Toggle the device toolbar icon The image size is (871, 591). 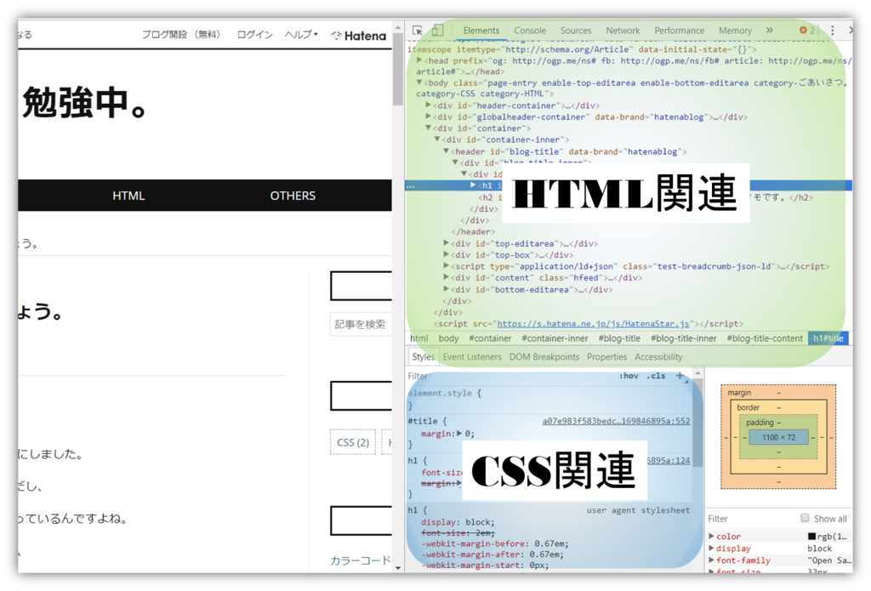click(438, 30)
